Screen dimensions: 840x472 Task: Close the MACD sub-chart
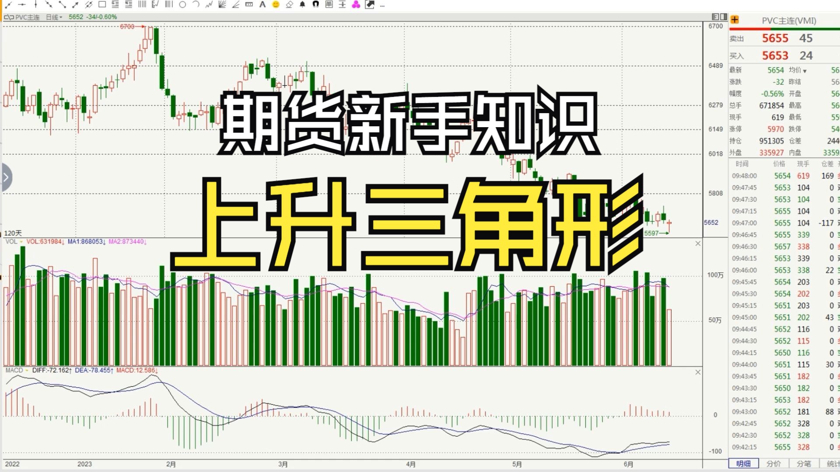698,372
